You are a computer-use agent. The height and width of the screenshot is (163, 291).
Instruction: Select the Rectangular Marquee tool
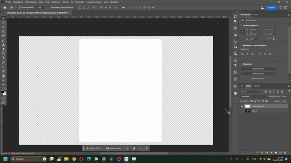click(x=3, y=23)
